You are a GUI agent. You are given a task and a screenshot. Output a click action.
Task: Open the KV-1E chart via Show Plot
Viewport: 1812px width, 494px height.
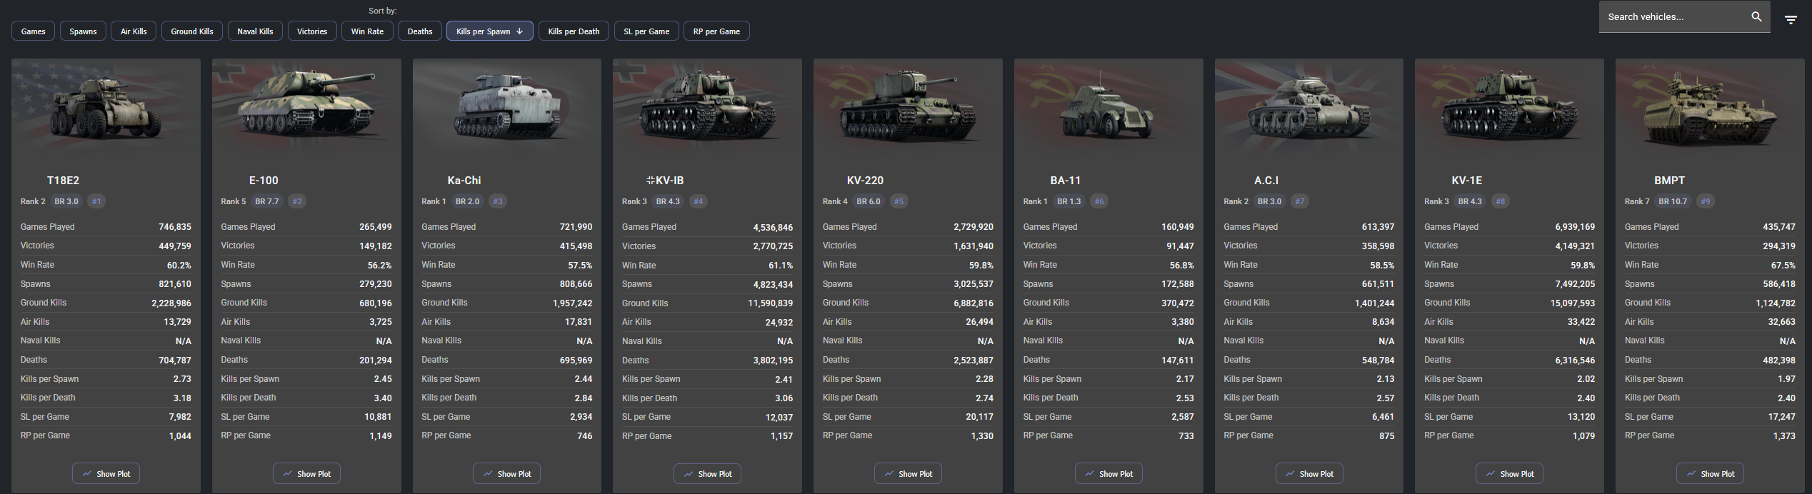point(1509,474)
